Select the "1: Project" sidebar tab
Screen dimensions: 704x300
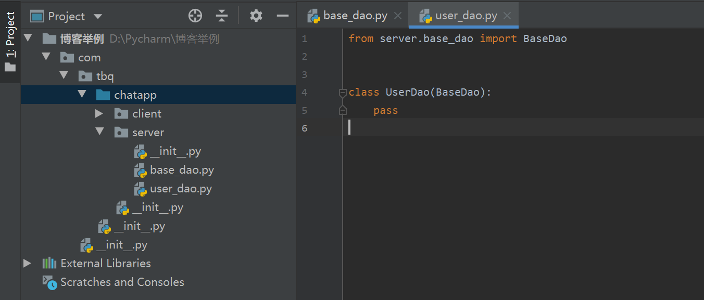click(x=9, y=31)
